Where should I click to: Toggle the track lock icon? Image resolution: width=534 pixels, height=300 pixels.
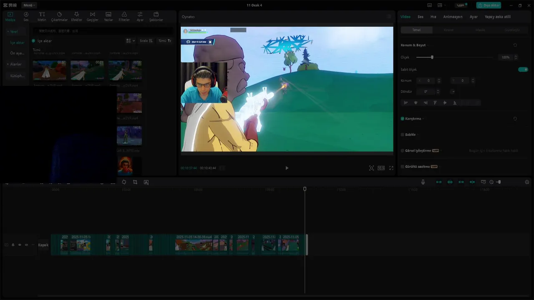(x=13, y=245)
